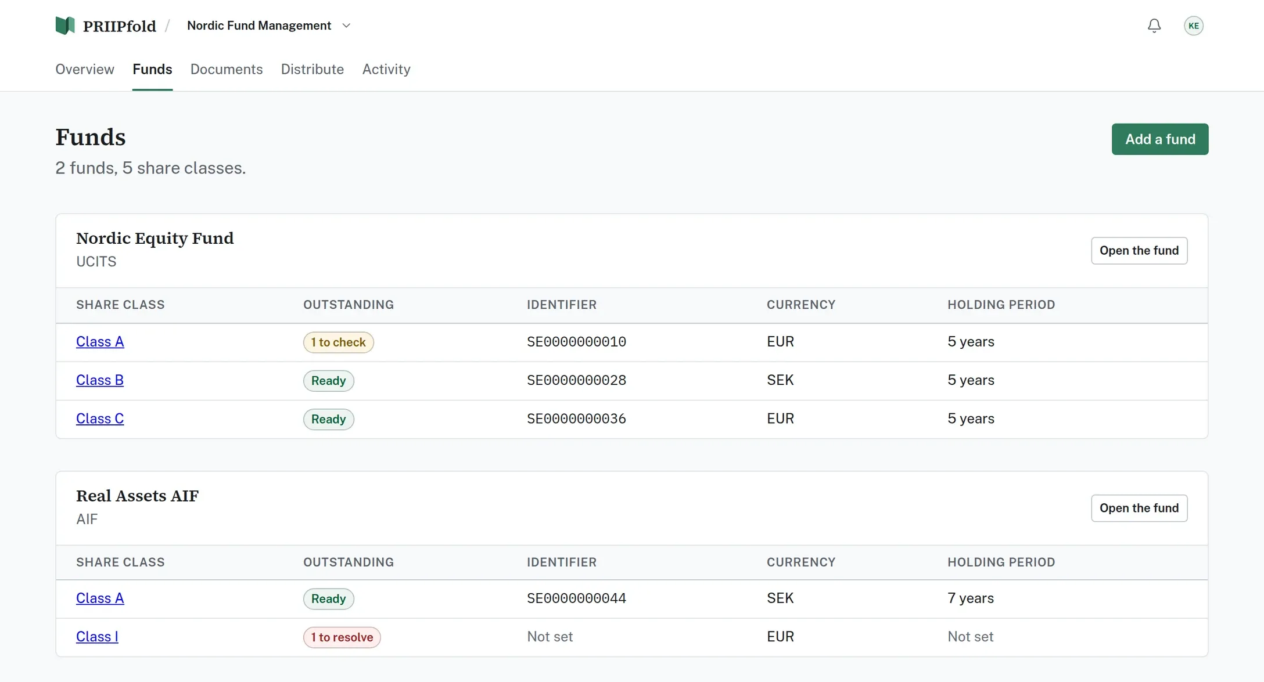This screenshot has height=682, width=1264.
Task: Open the Class B share class link
Action: [100, 380]
